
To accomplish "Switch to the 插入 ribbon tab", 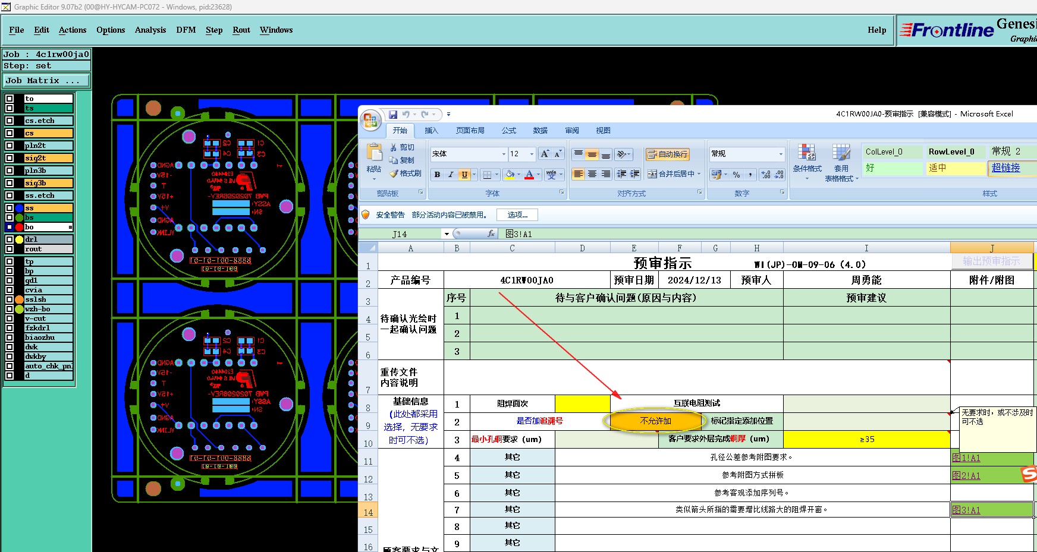I will point(431,131).
